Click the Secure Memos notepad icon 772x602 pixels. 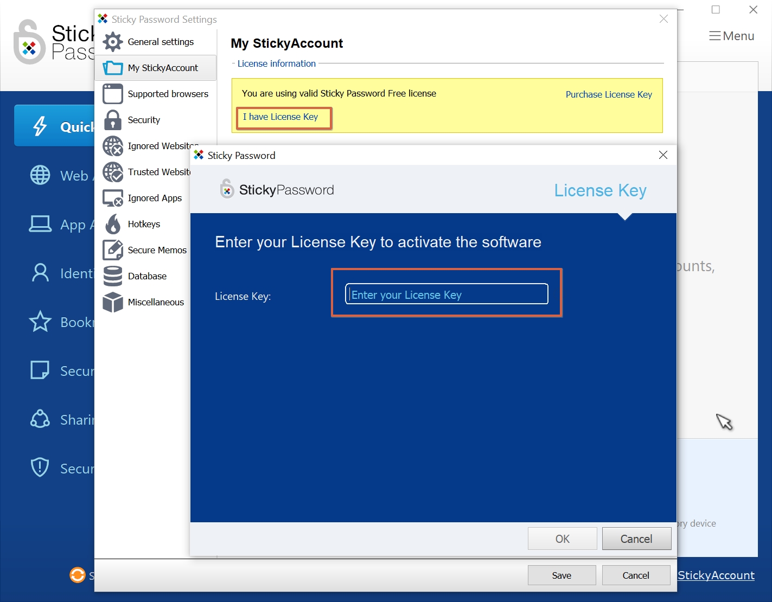(x=113, y=250)
